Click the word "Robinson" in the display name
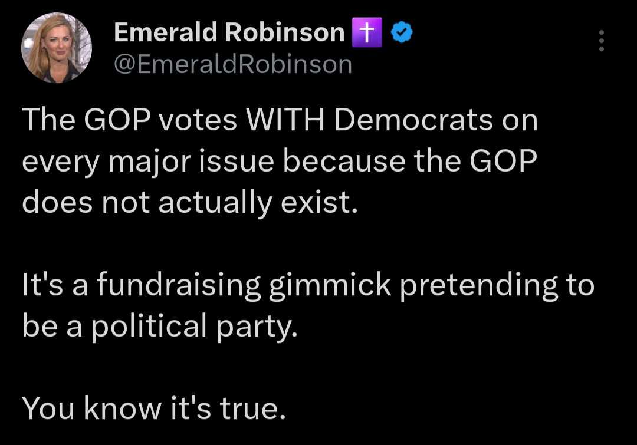This screenshot has height=445, width=637. (286, 32)
